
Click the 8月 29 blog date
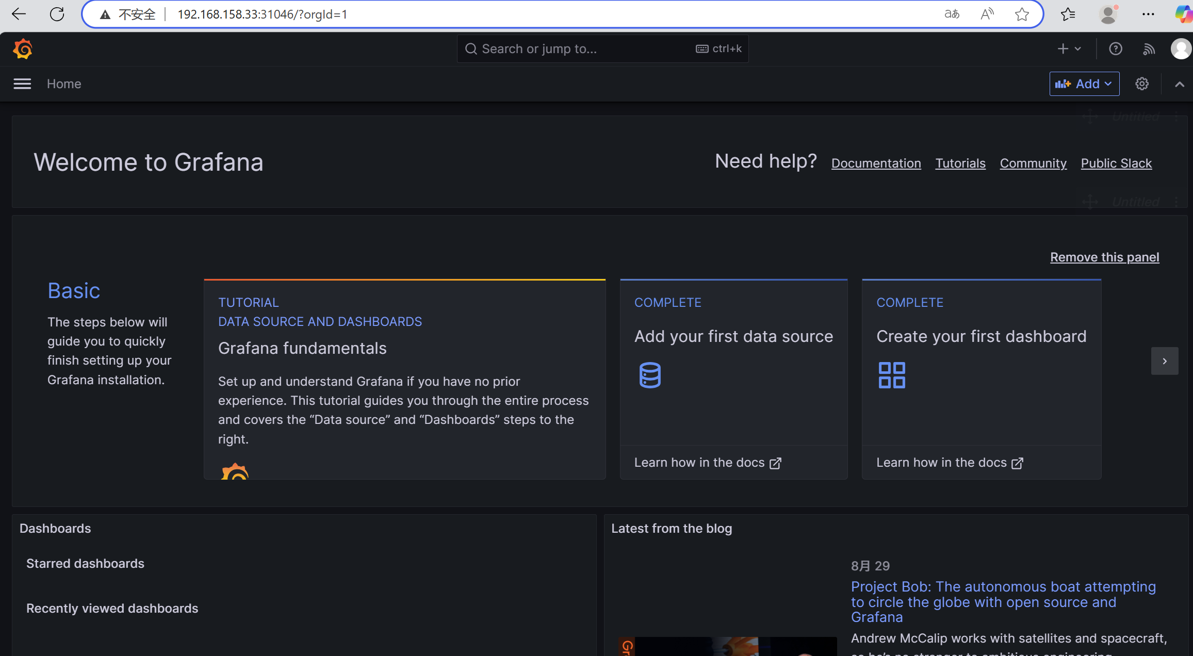(x=870, y=566)
